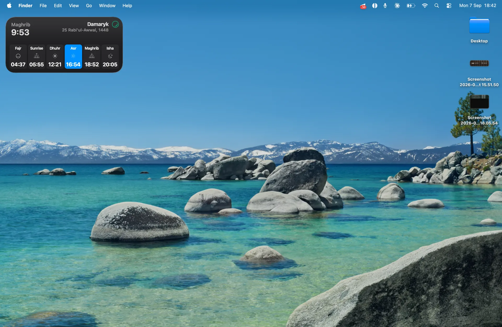Image resolution: width=502 pixels, height=327 pixels.
Task: Click the date and time Mon 7 Sep
Action: click(x=477, y=5)
